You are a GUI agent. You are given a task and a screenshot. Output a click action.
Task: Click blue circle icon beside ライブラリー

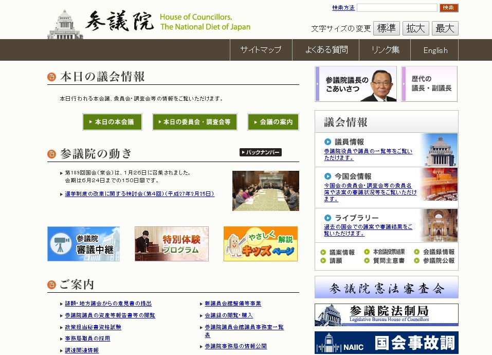[327, 218]
